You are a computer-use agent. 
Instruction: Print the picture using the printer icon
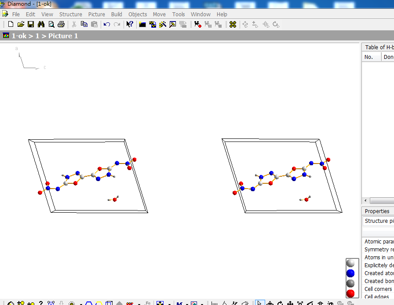[x=61, y=24]
